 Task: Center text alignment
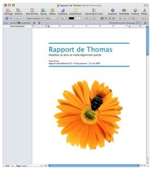click(x=106, y=18)
